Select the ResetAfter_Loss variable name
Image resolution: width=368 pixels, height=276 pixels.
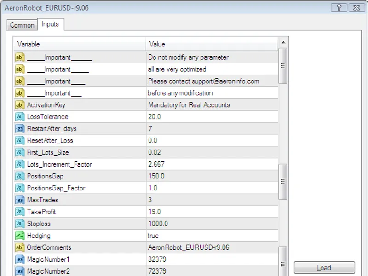[50, 141]
